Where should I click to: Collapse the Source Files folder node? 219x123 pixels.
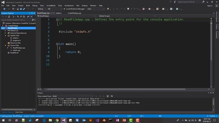(x=5, y=45)
